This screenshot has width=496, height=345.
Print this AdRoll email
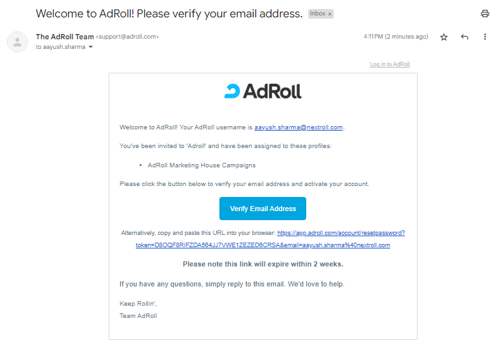[485, 14]
